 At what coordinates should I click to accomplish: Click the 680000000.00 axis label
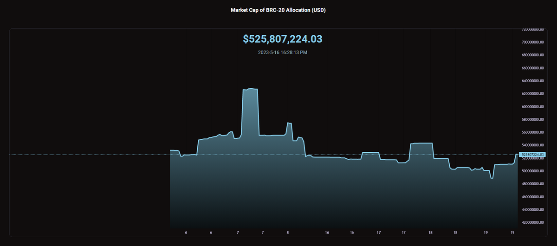coord(532,55)
